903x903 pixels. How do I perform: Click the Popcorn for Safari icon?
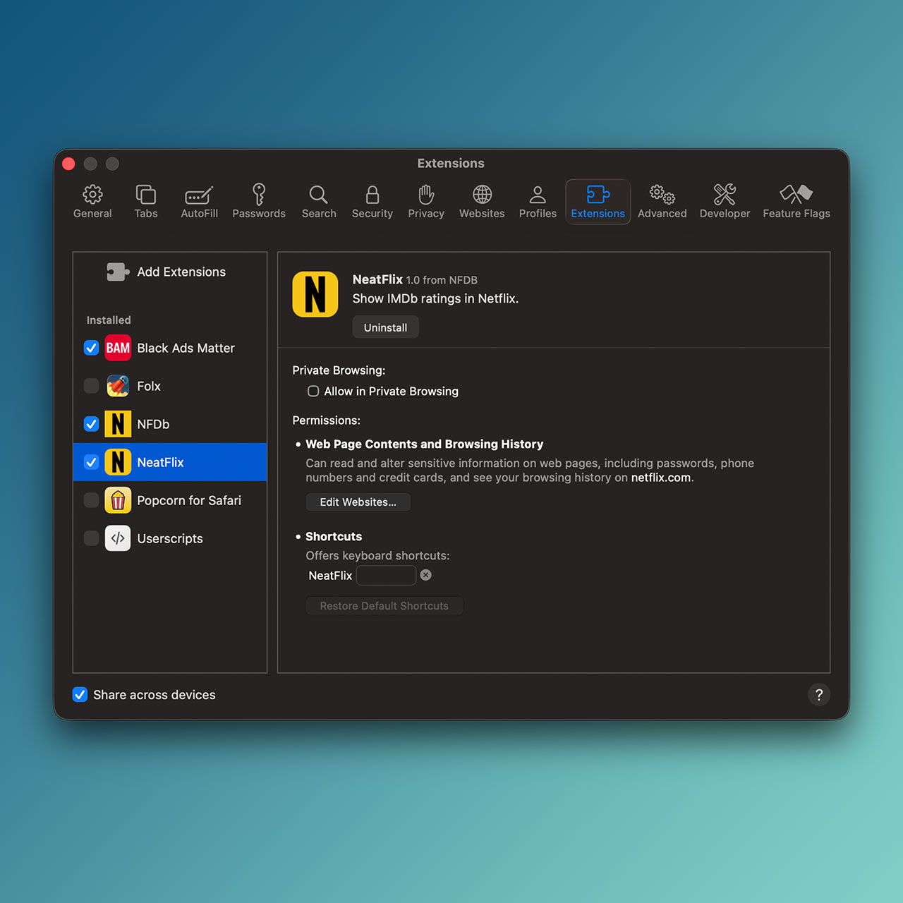[118, 500]
